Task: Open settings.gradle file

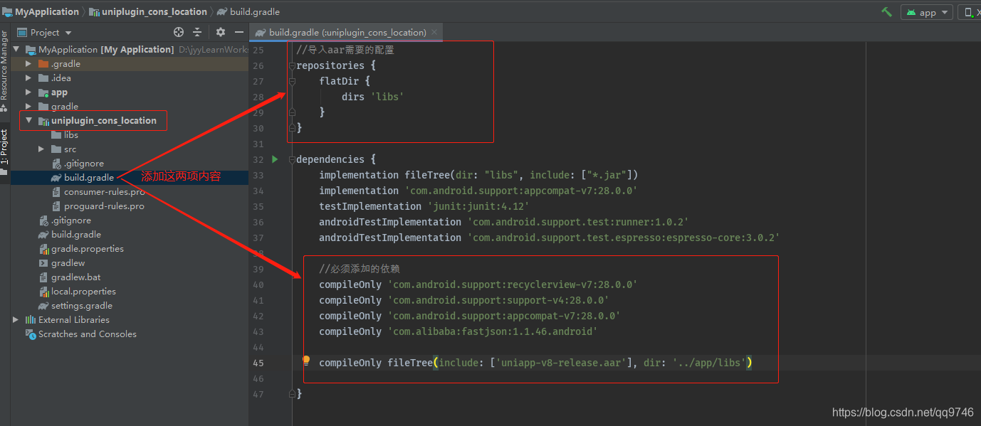Action: 75,305
